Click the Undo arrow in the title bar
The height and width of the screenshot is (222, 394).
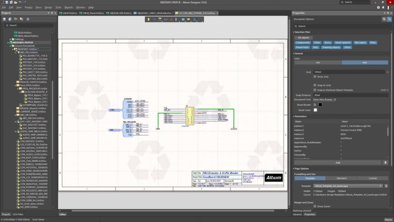coord(20,2)
